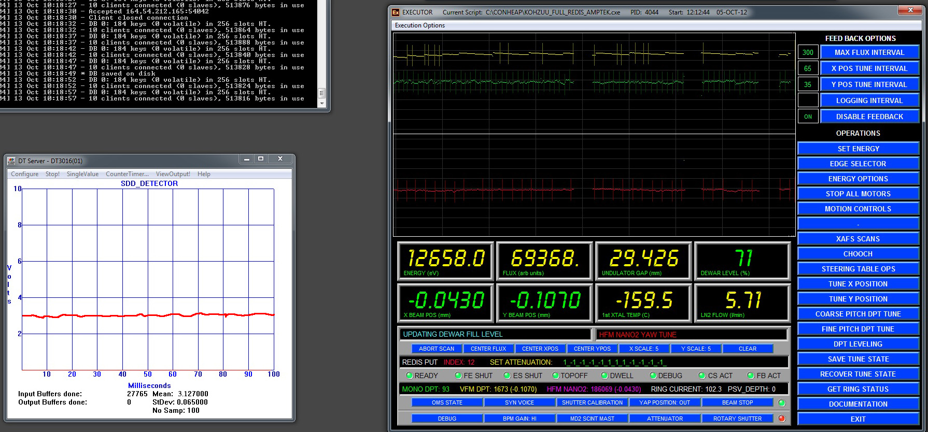The width and height of the screenshot is (928, 432).
Task: Toggle BPM GAIN: HI setting
Action: 519,419
